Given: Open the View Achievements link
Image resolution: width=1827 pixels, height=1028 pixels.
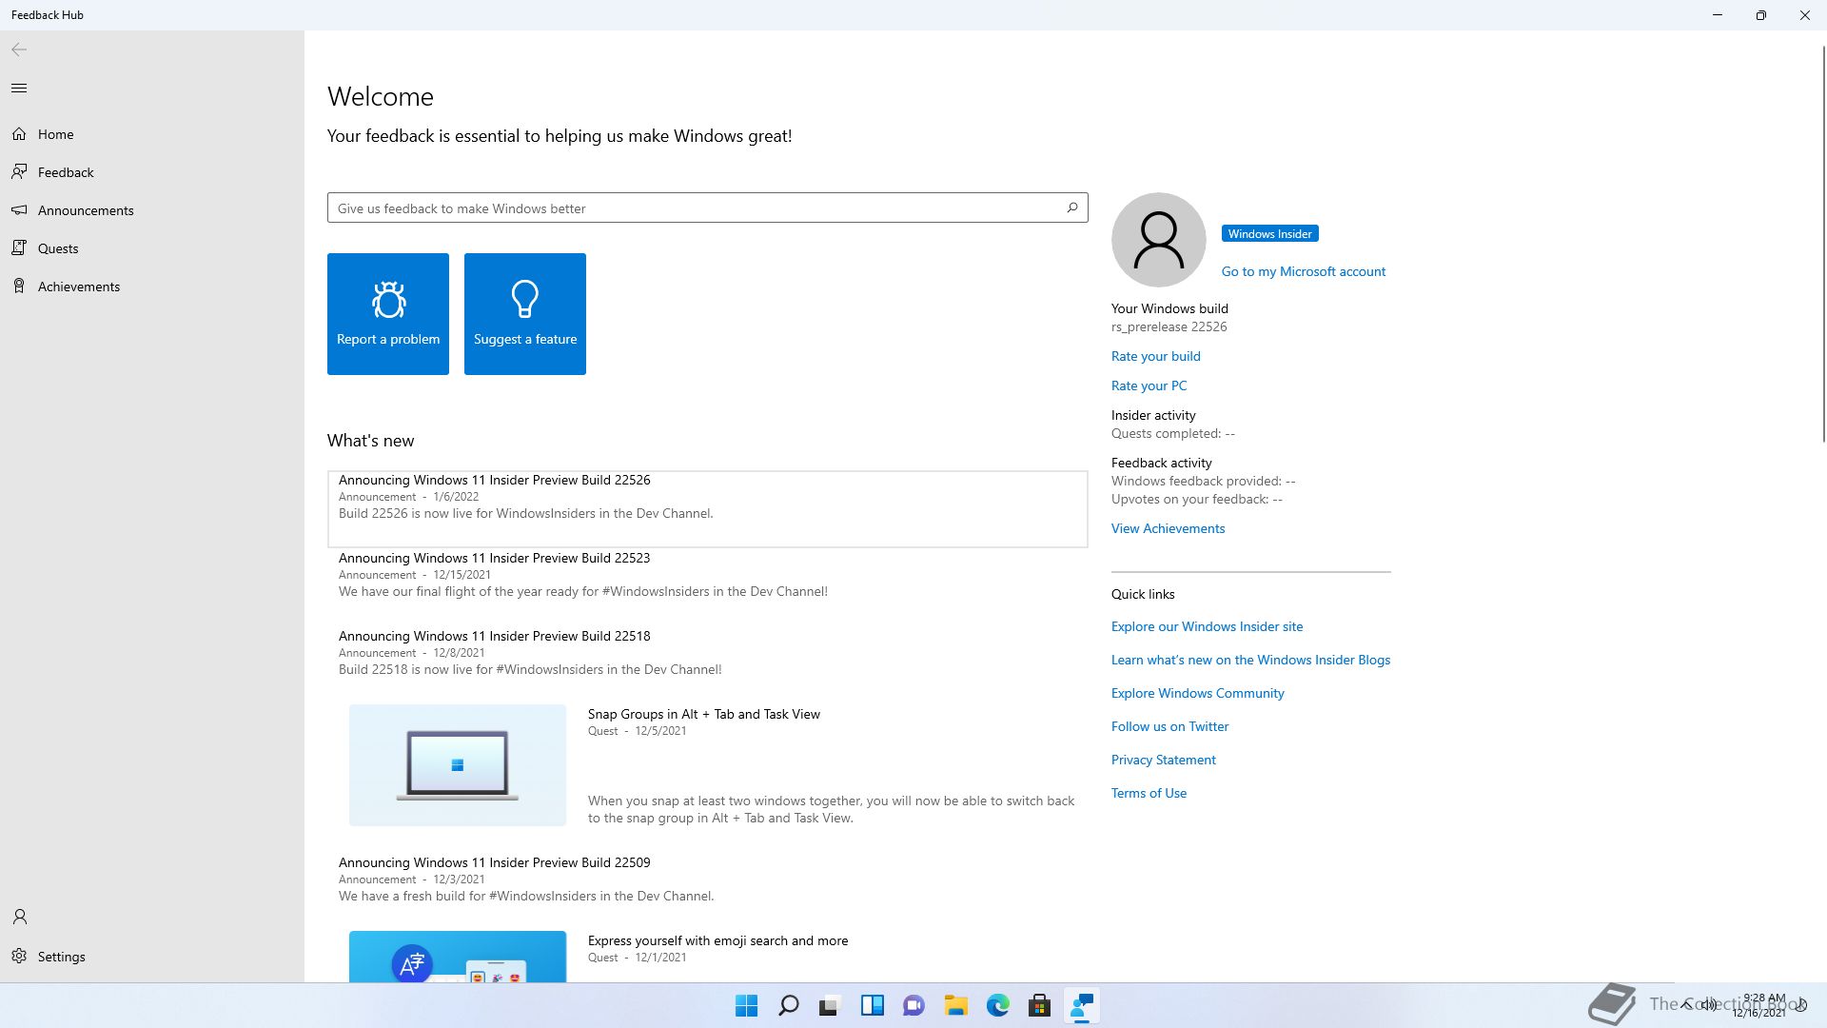Looking at the screenshot, I should 1168,528.
